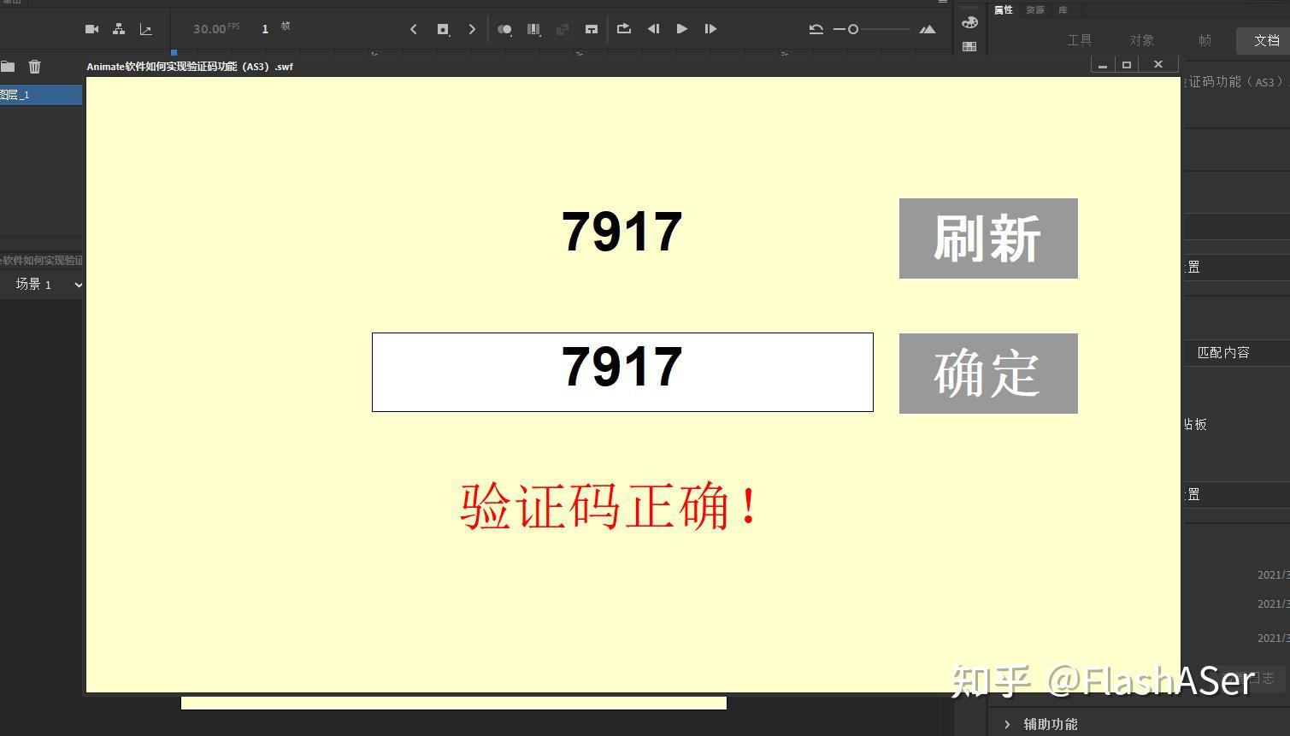
Task: Toggle onion skin outlines
Action: click(x=533, y=28)
